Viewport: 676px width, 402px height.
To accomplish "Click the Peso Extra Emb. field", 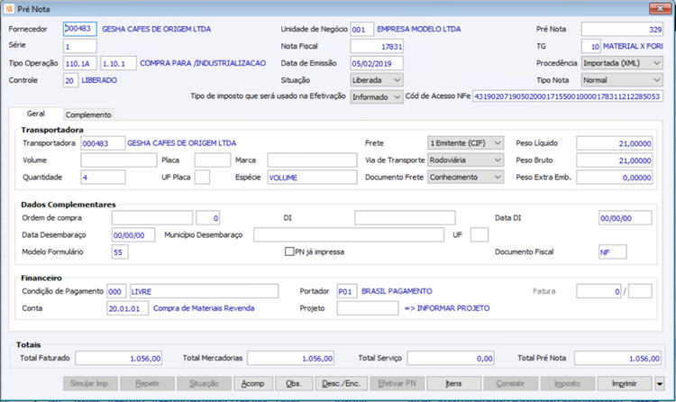I will [615, 178].
